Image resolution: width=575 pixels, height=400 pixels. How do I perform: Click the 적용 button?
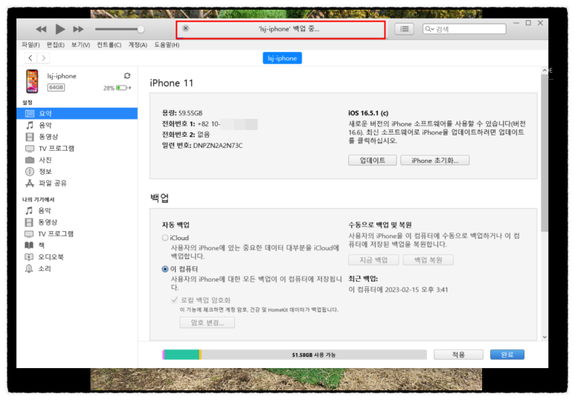click(458, 355)
